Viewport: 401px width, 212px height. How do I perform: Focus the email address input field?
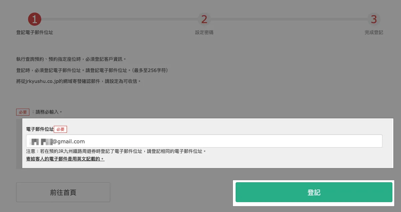point(204,141)
